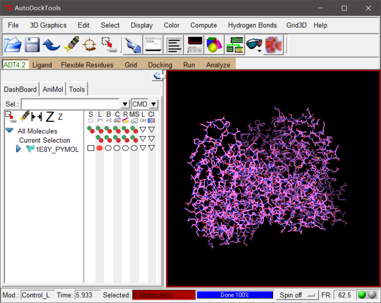Click the Selected 0 Molecule(s) red indicator

(164, 295)
